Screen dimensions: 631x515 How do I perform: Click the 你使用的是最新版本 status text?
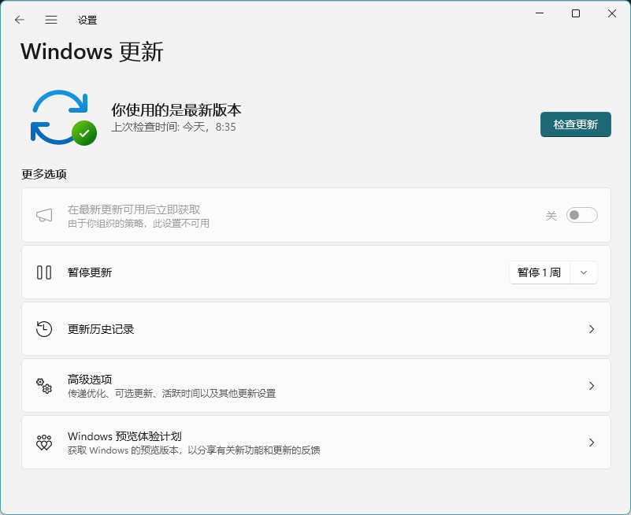point(176,109)
